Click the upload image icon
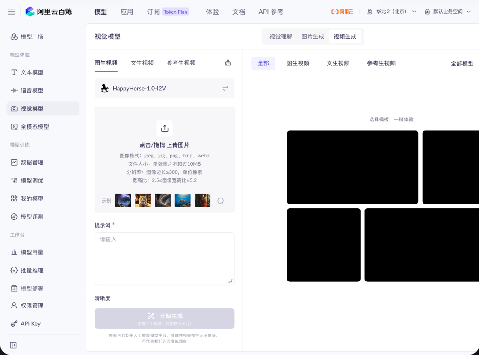Screen dimensions: 479x355 click(x=165, y=128)
